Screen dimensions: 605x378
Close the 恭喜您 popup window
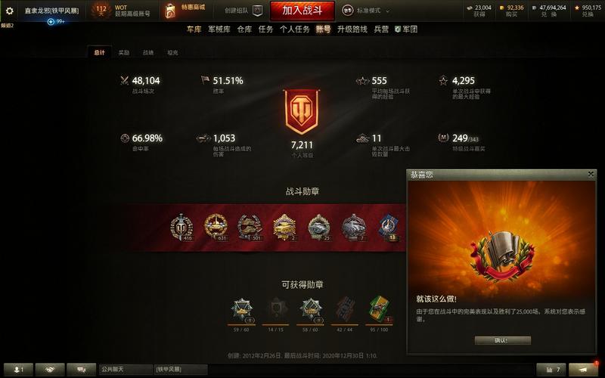coord(591,175)
